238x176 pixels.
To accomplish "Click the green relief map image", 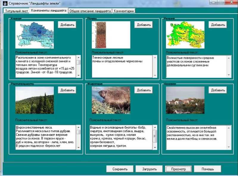I will [x=185, y=35].
